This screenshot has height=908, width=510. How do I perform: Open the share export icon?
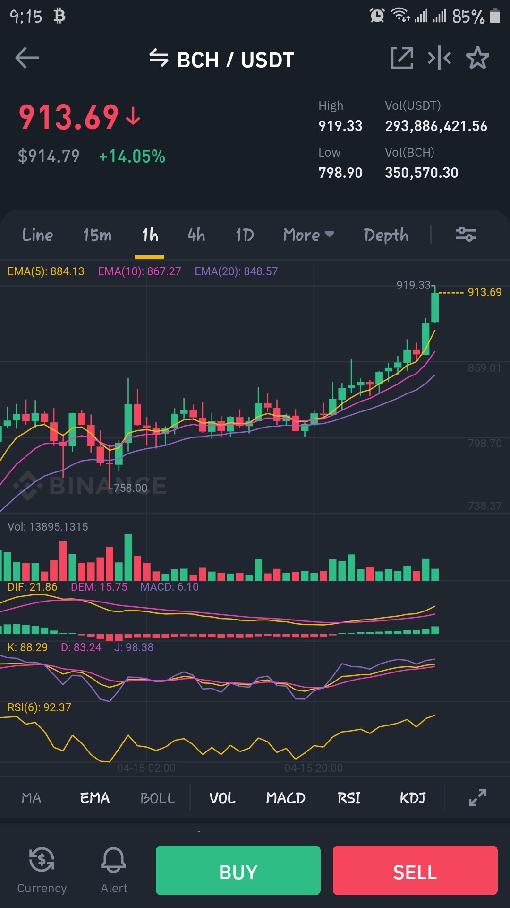402,58
